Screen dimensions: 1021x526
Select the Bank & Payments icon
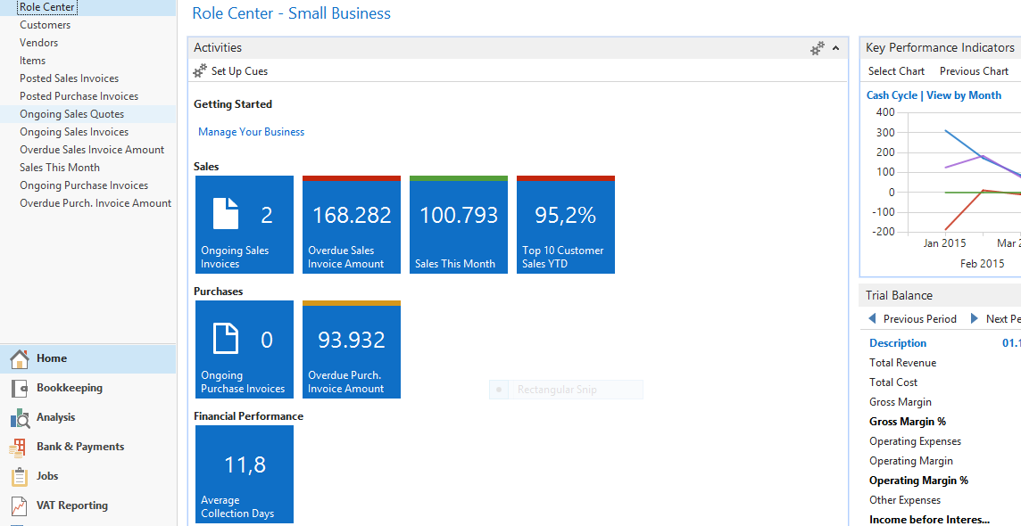tap(20, 448)
